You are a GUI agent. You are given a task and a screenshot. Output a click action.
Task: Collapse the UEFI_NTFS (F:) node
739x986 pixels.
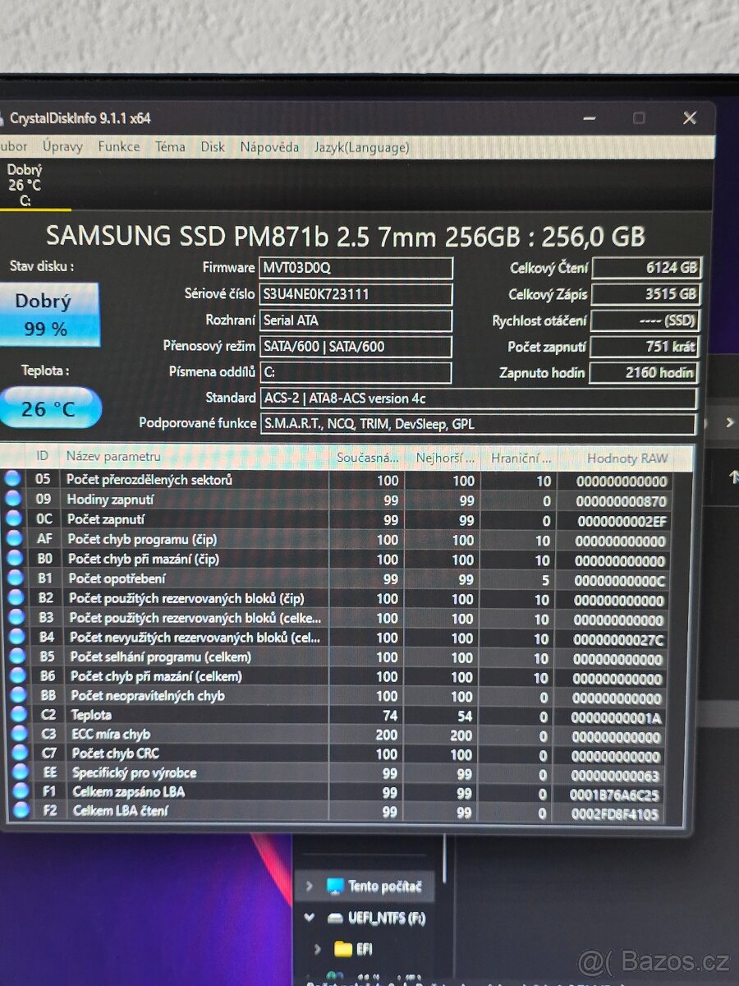310,919
